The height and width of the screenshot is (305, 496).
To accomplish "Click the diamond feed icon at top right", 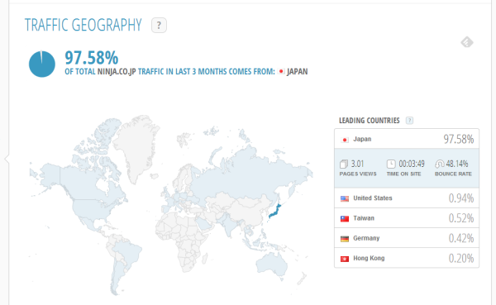I will [x=467, y=42].
